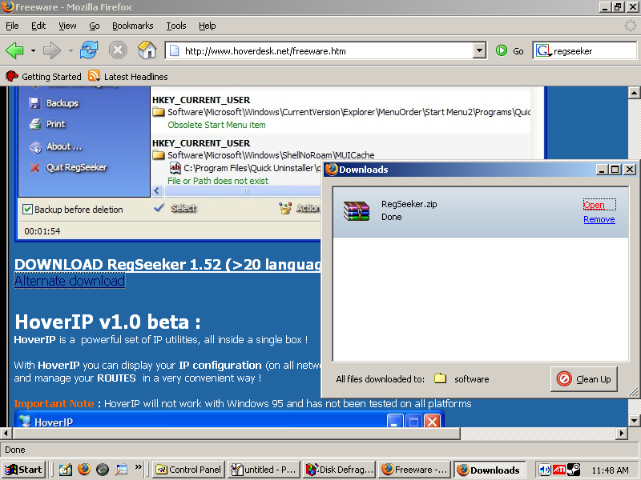Click Remove link for RegSeeker.zip

point(599,219)
